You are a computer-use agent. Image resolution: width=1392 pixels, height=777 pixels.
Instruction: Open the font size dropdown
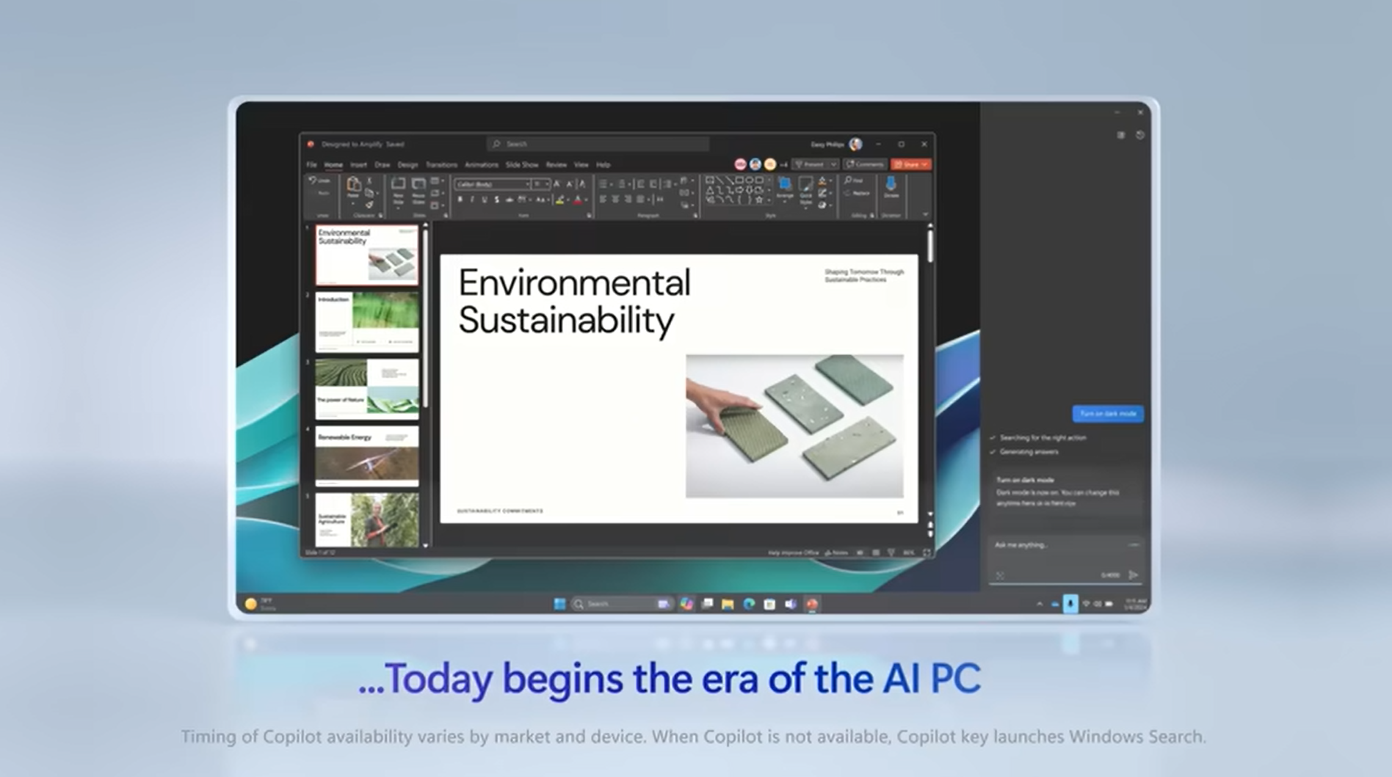[x=546, y=184]
